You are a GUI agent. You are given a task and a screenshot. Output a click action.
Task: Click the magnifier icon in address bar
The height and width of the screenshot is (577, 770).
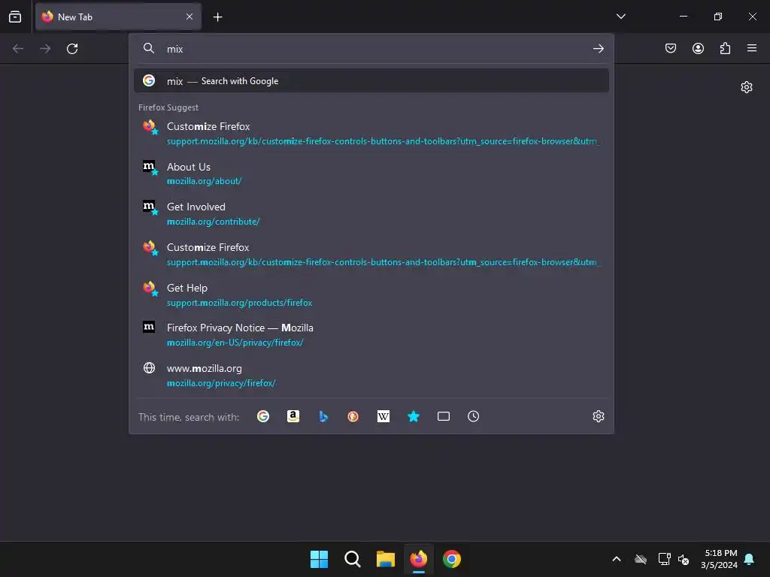(x=149, y=48)
